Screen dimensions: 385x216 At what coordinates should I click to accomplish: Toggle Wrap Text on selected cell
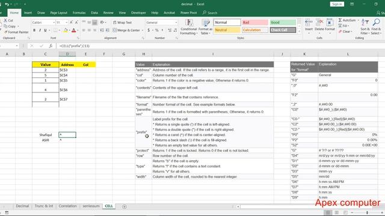122,22
